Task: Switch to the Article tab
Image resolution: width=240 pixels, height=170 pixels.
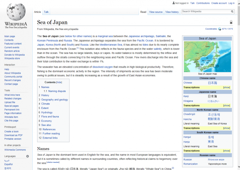Action: pos(37,12)
